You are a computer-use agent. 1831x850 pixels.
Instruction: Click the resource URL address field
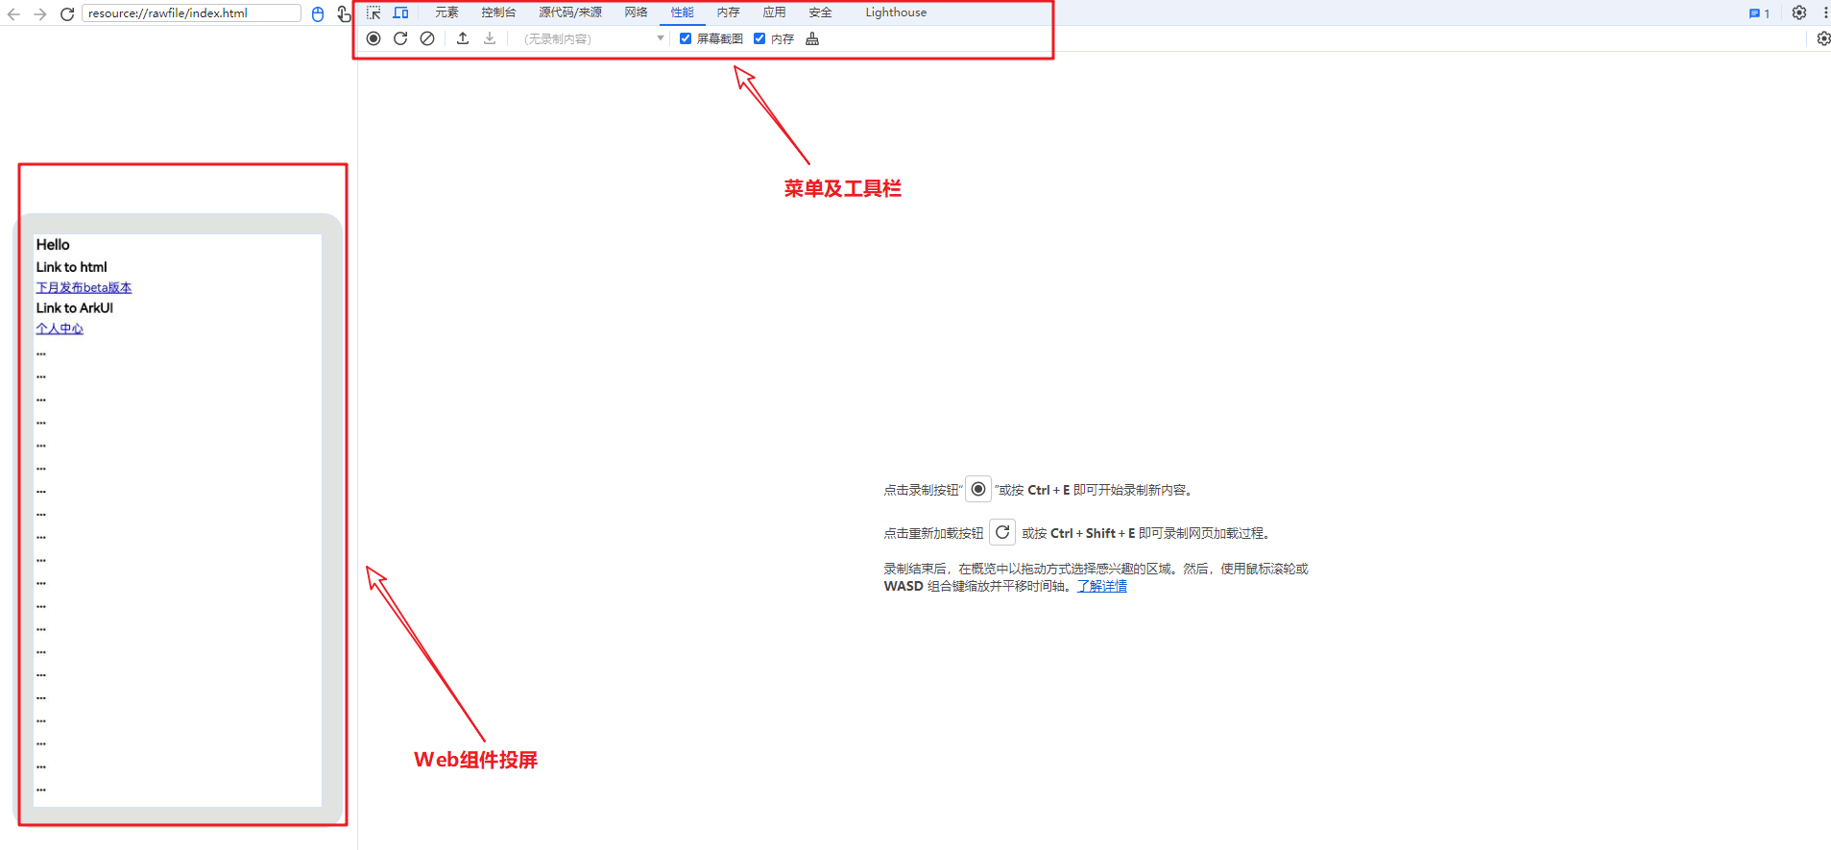coord(190,13)
